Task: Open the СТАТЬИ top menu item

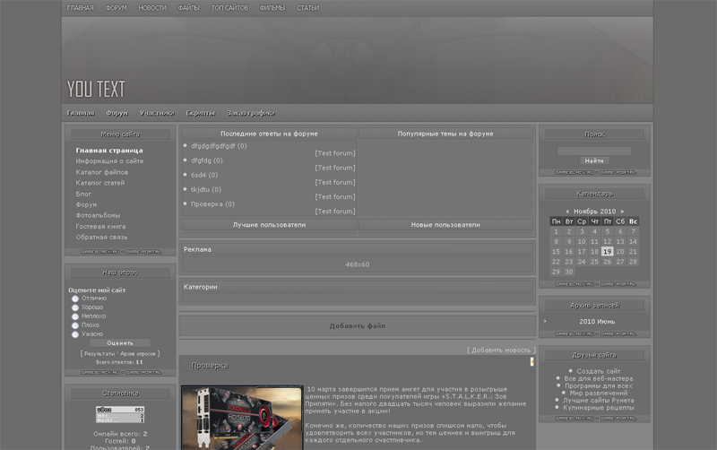Action: tap(307, 8)
